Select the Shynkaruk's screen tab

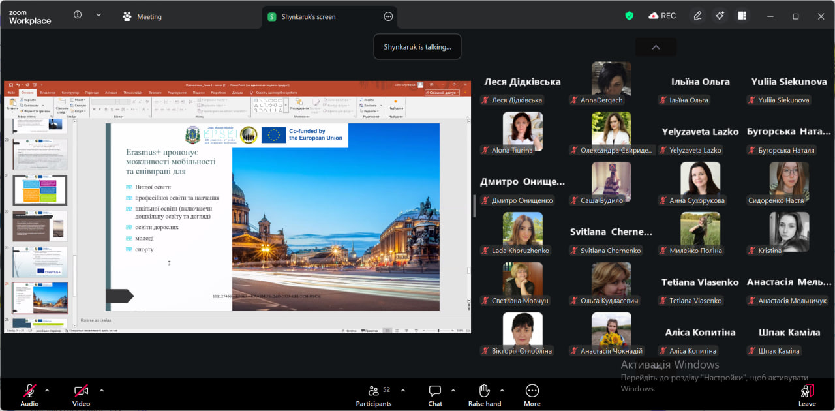pyautogui.click(x=308, y=16)
